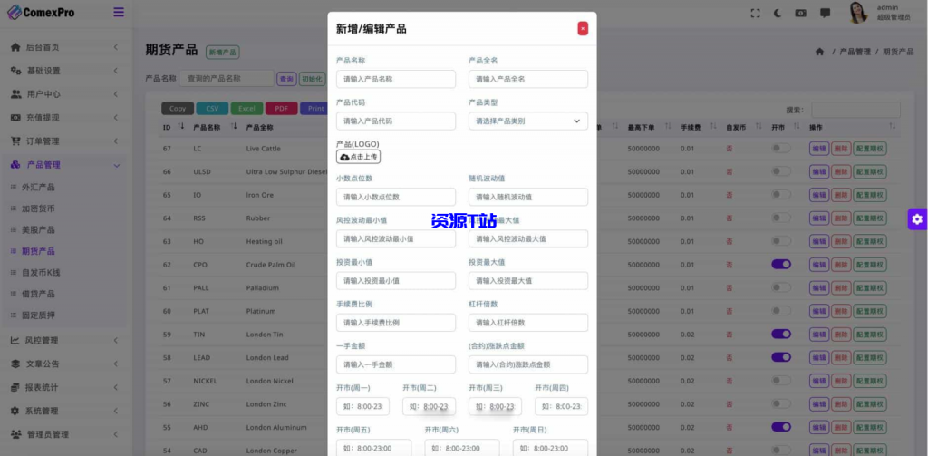Open 美股产品 in the sidebar

coord(38,229)
